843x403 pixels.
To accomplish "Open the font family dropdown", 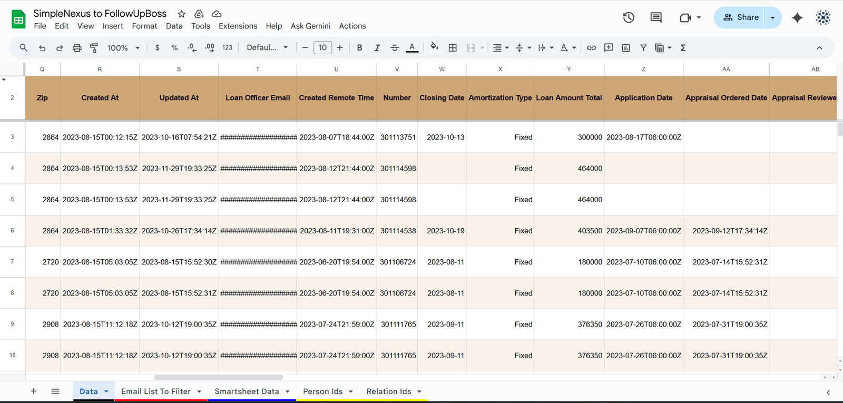I will click(x=267, y=48).
